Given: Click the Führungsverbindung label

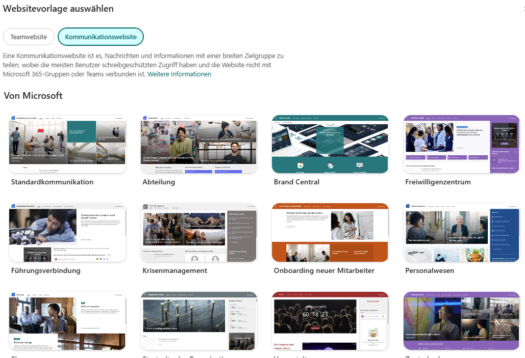Looking at the screenshot, I should (x=46, y=270).
